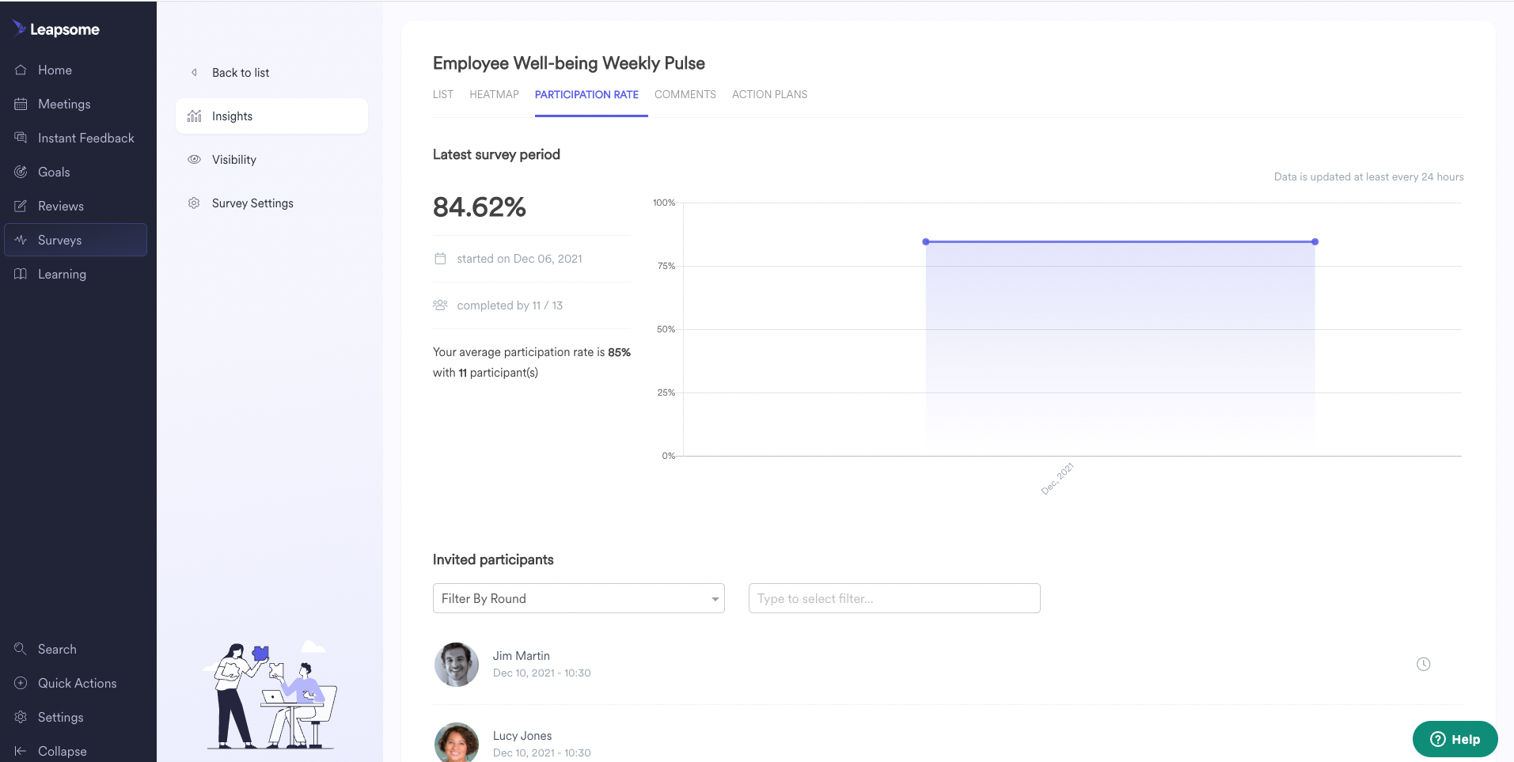Viewport: 1514px width, 762px height.
Task: Switch to the Heatmap tab
Action: [x=494, y=94]
